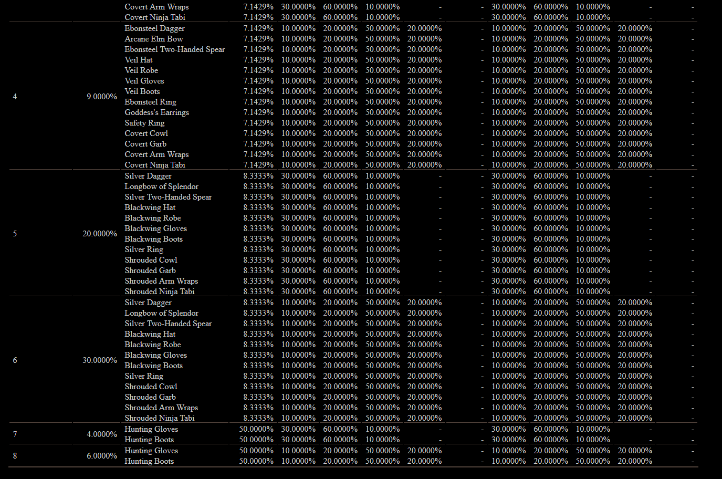This screenshot has width=722, height=479.
Task: Select the 6.0000% group rate
Action: click(102, 456)
